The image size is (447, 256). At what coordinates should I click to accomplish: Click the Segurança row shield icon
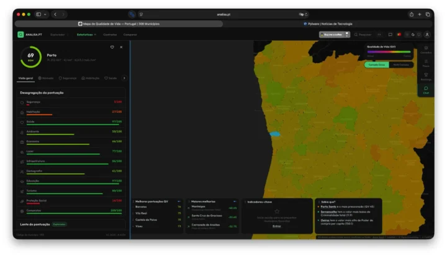pos(22,102)
